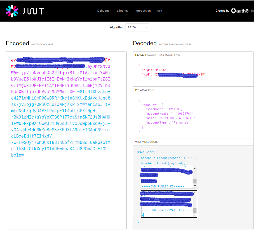254x231 pixels.
Task: Click the JWT pinwheel logo
Action: (x=12, y=11)
